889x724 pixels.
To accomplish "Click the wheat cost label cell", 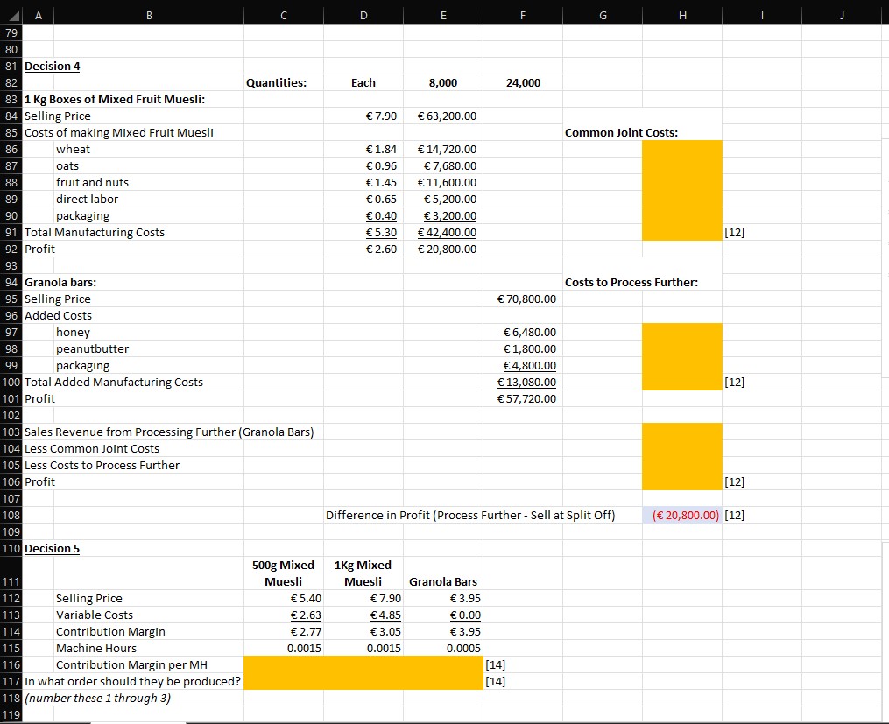I will pyautogui.click(x=74, y=149).
